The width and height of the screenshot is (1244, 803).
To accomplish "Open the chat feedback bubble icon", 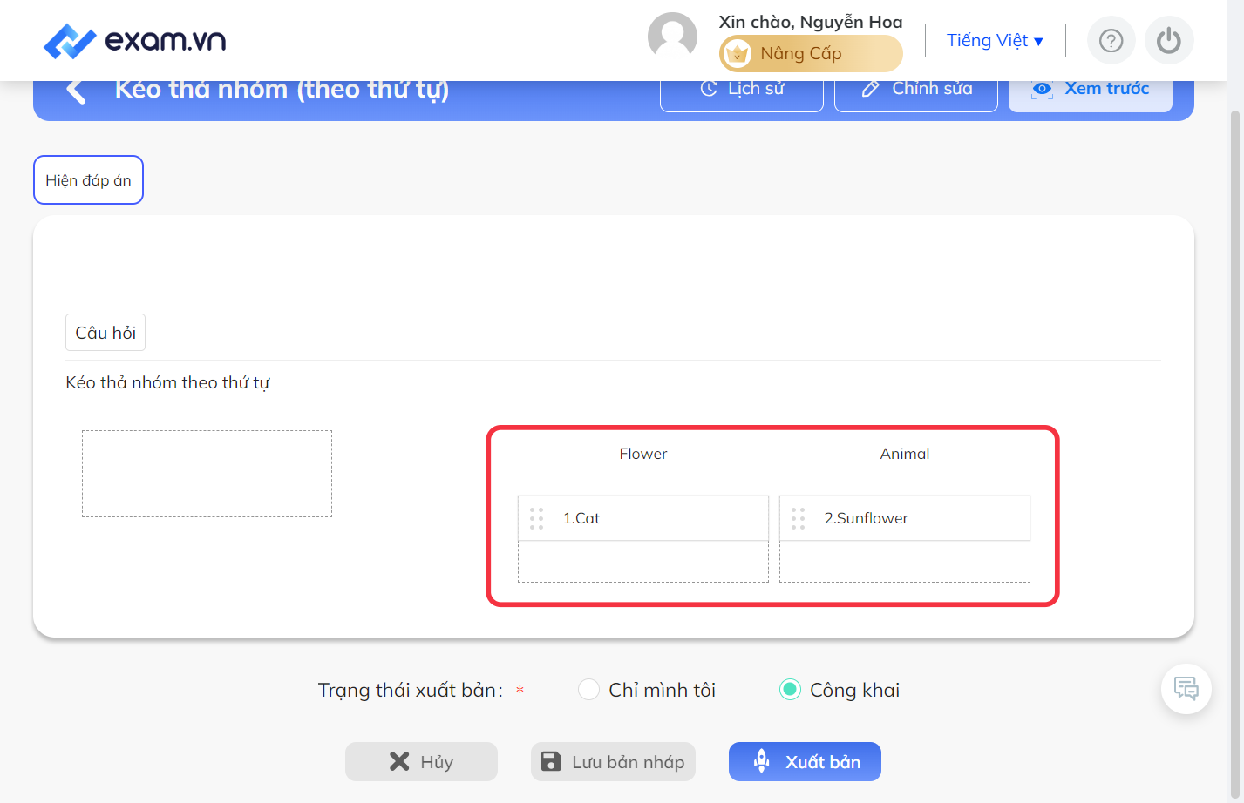I will [1186, 689].
